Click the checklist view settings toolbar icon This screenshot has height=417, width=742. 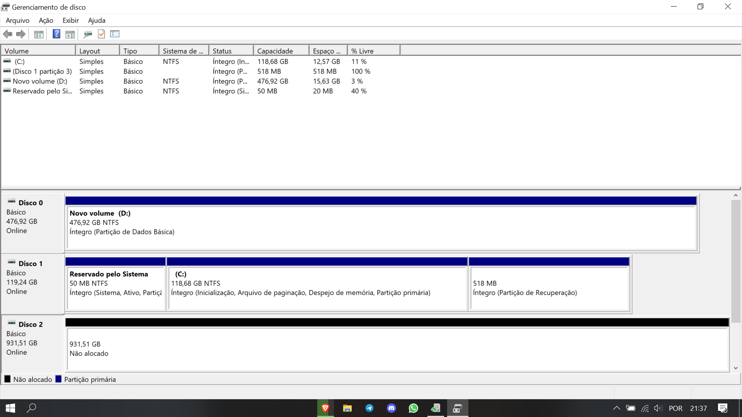115,34
